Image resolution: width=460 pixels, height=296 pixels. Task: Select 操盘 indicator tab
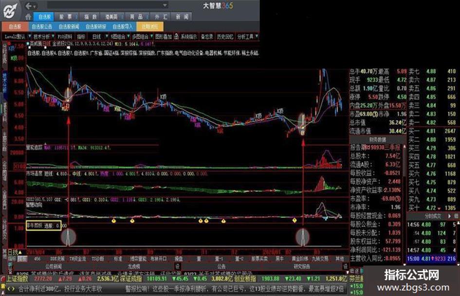pyautogui.click(x=178, y=259)
